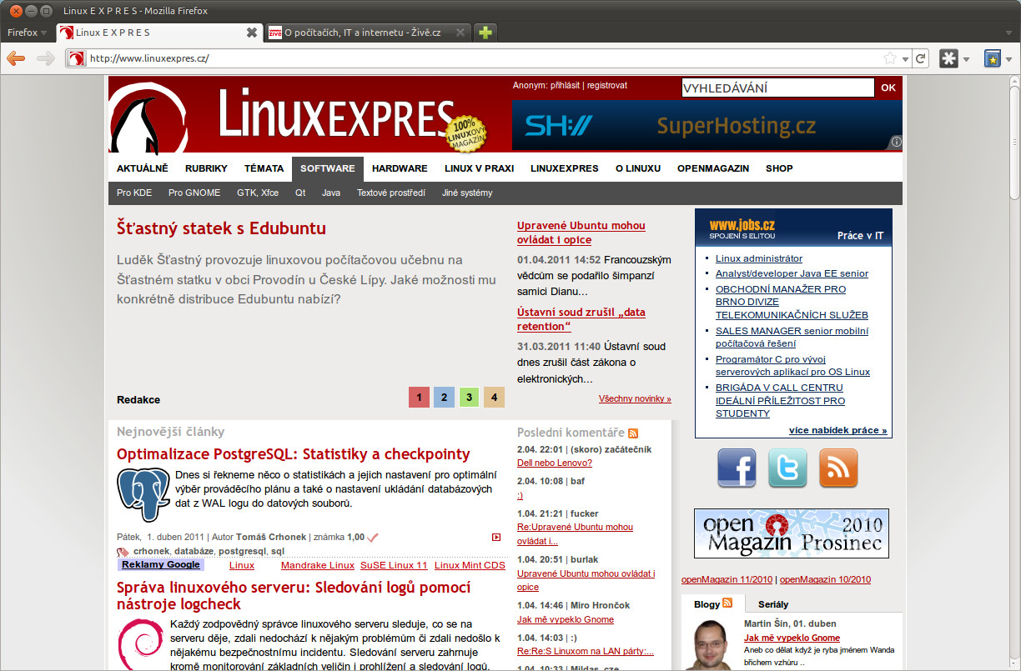Open the Optimalizace PostgreSQL article title
The width and height of the screenshot is (1021, 671).
[294, 454]
